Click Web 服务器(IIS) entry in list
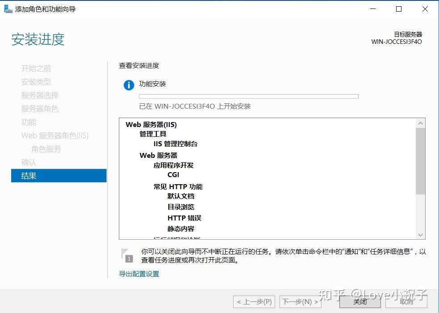The height and width of the screenshot is (313, 439). [151, 125]
